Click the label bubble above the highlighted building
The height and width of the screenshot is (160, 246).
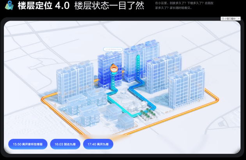[113, 50]
